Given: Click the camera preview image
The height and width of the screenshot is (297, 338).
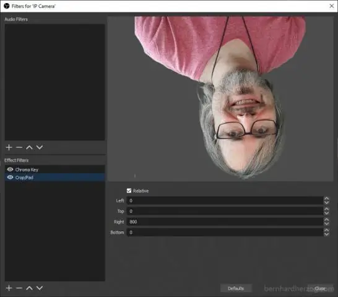Looking at the screenshot, I should 220,98.
